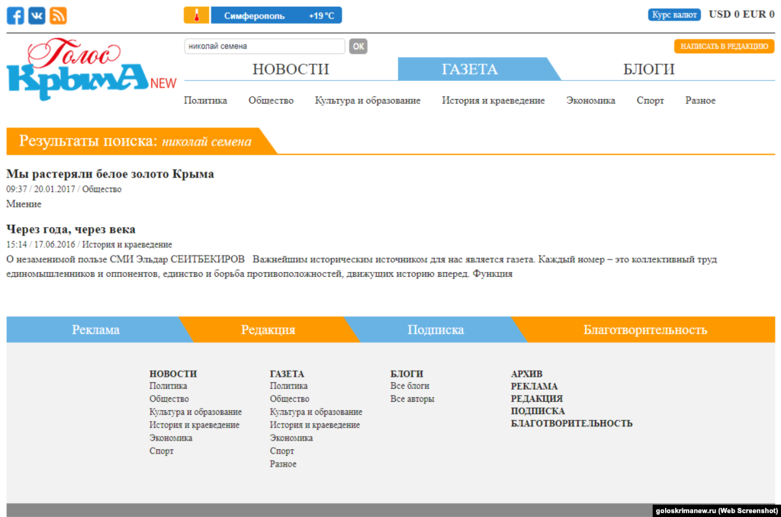Open the АРХИВ footer link
This screenshot has height=517, width=781.
(x=526, y=374)
